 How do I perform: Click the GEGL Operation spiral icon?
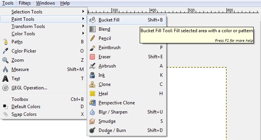tap(5, 88)
